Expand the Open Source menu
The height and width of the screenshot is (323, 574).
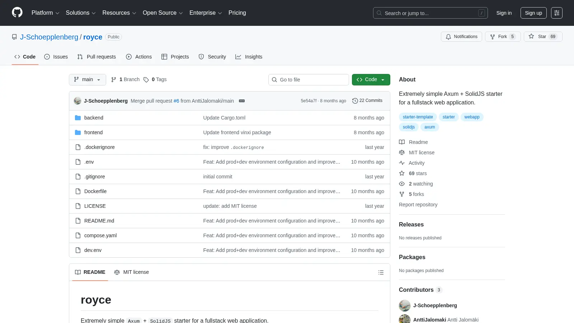(x=163, y=13)
